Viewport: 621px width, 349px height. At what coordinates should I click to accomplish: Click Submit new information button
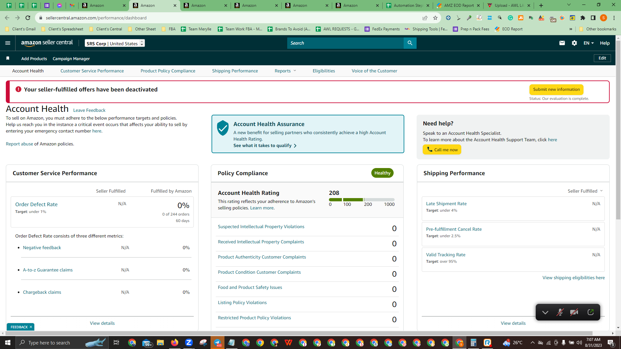click(x=556, y=90)
